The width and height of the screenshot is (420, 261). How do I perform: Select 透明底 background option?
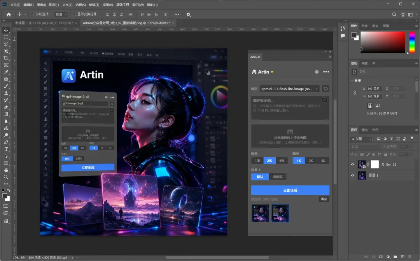278,177
